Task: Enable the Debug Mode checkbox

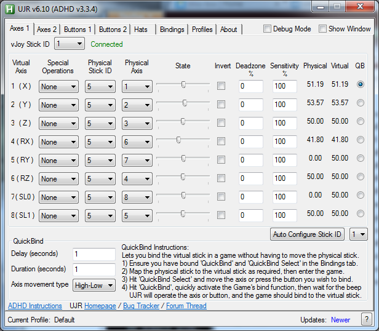Action: pos(268,29)
